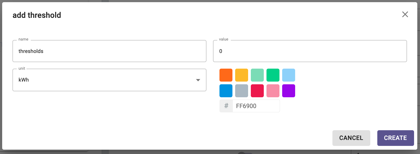Pick the amber yellow color swatch

pos(242,75)
